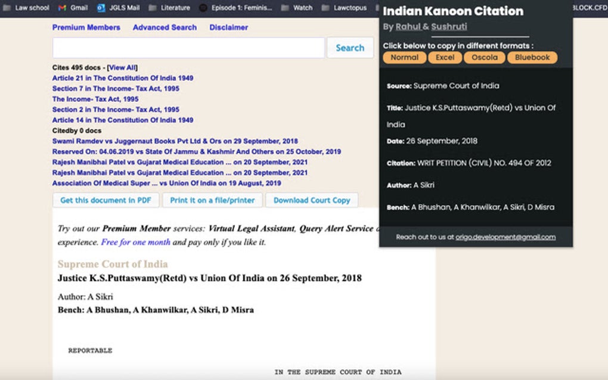Copy citation in Bluebook format
This screenshot has width=608, height=380.
pos(532,58)
